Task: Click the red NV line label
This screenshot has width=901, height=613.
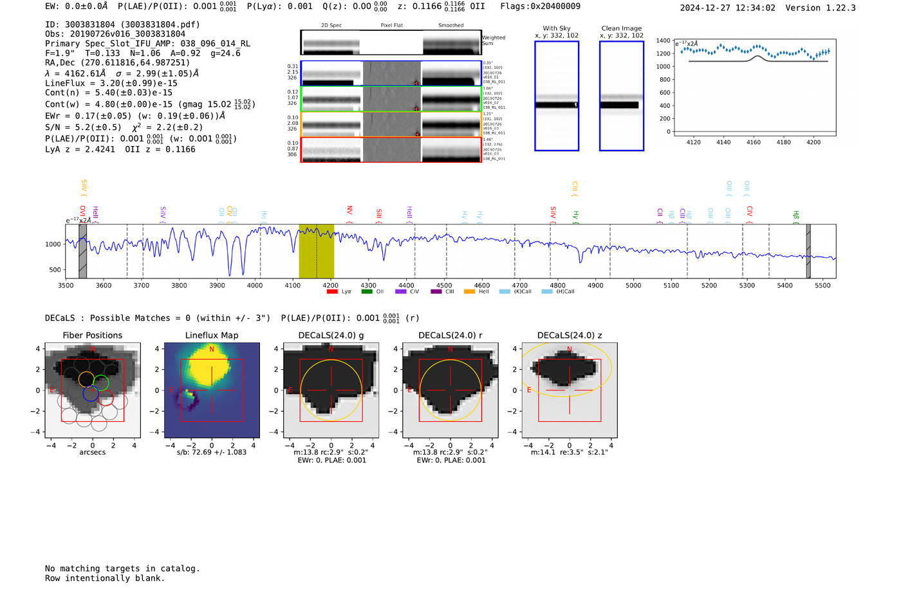Action: pyautogui.click(x=349, y=211)
